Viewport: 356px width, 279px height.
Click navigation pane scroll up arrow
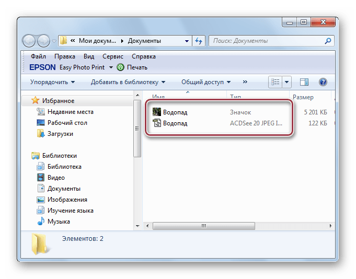[x=137, y=95]
